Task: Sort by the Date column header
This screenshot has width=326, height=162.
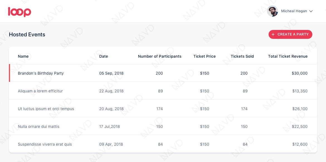Action: coord(104,56)
